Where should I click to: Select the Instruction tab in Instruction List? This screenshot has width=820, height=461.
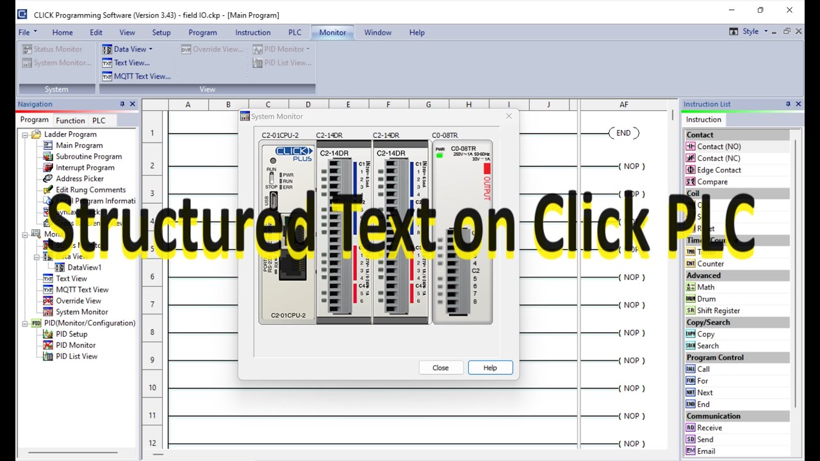pyautogui.click(x=703, y=120)
